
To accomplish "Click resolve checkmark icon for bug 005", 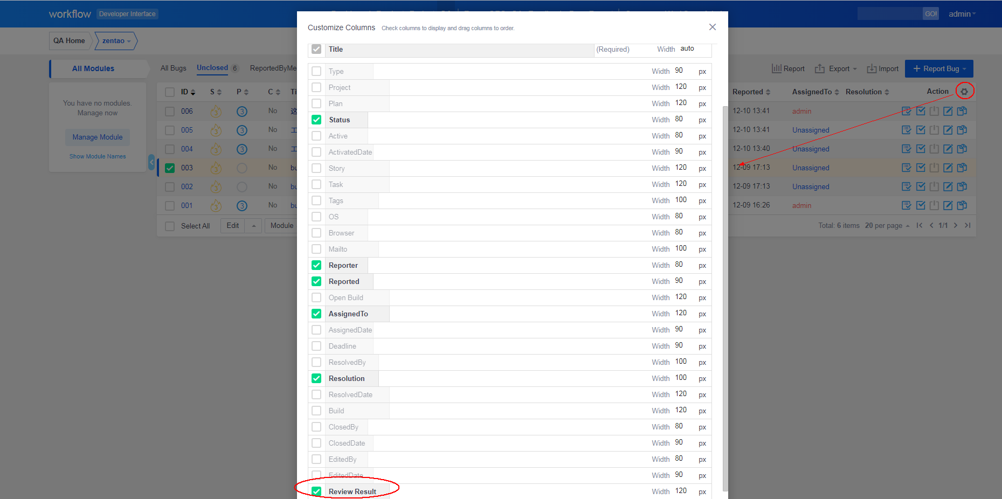I will [921, 130].
